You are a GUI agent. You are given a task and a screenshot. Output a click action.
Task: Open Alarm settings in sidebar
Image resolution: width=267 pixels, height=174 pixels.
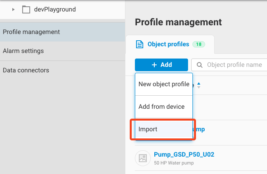point(63,51)
